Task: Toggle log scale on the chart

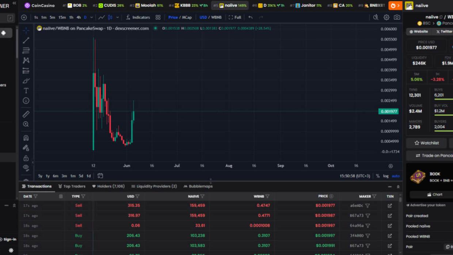Action: 386,176
